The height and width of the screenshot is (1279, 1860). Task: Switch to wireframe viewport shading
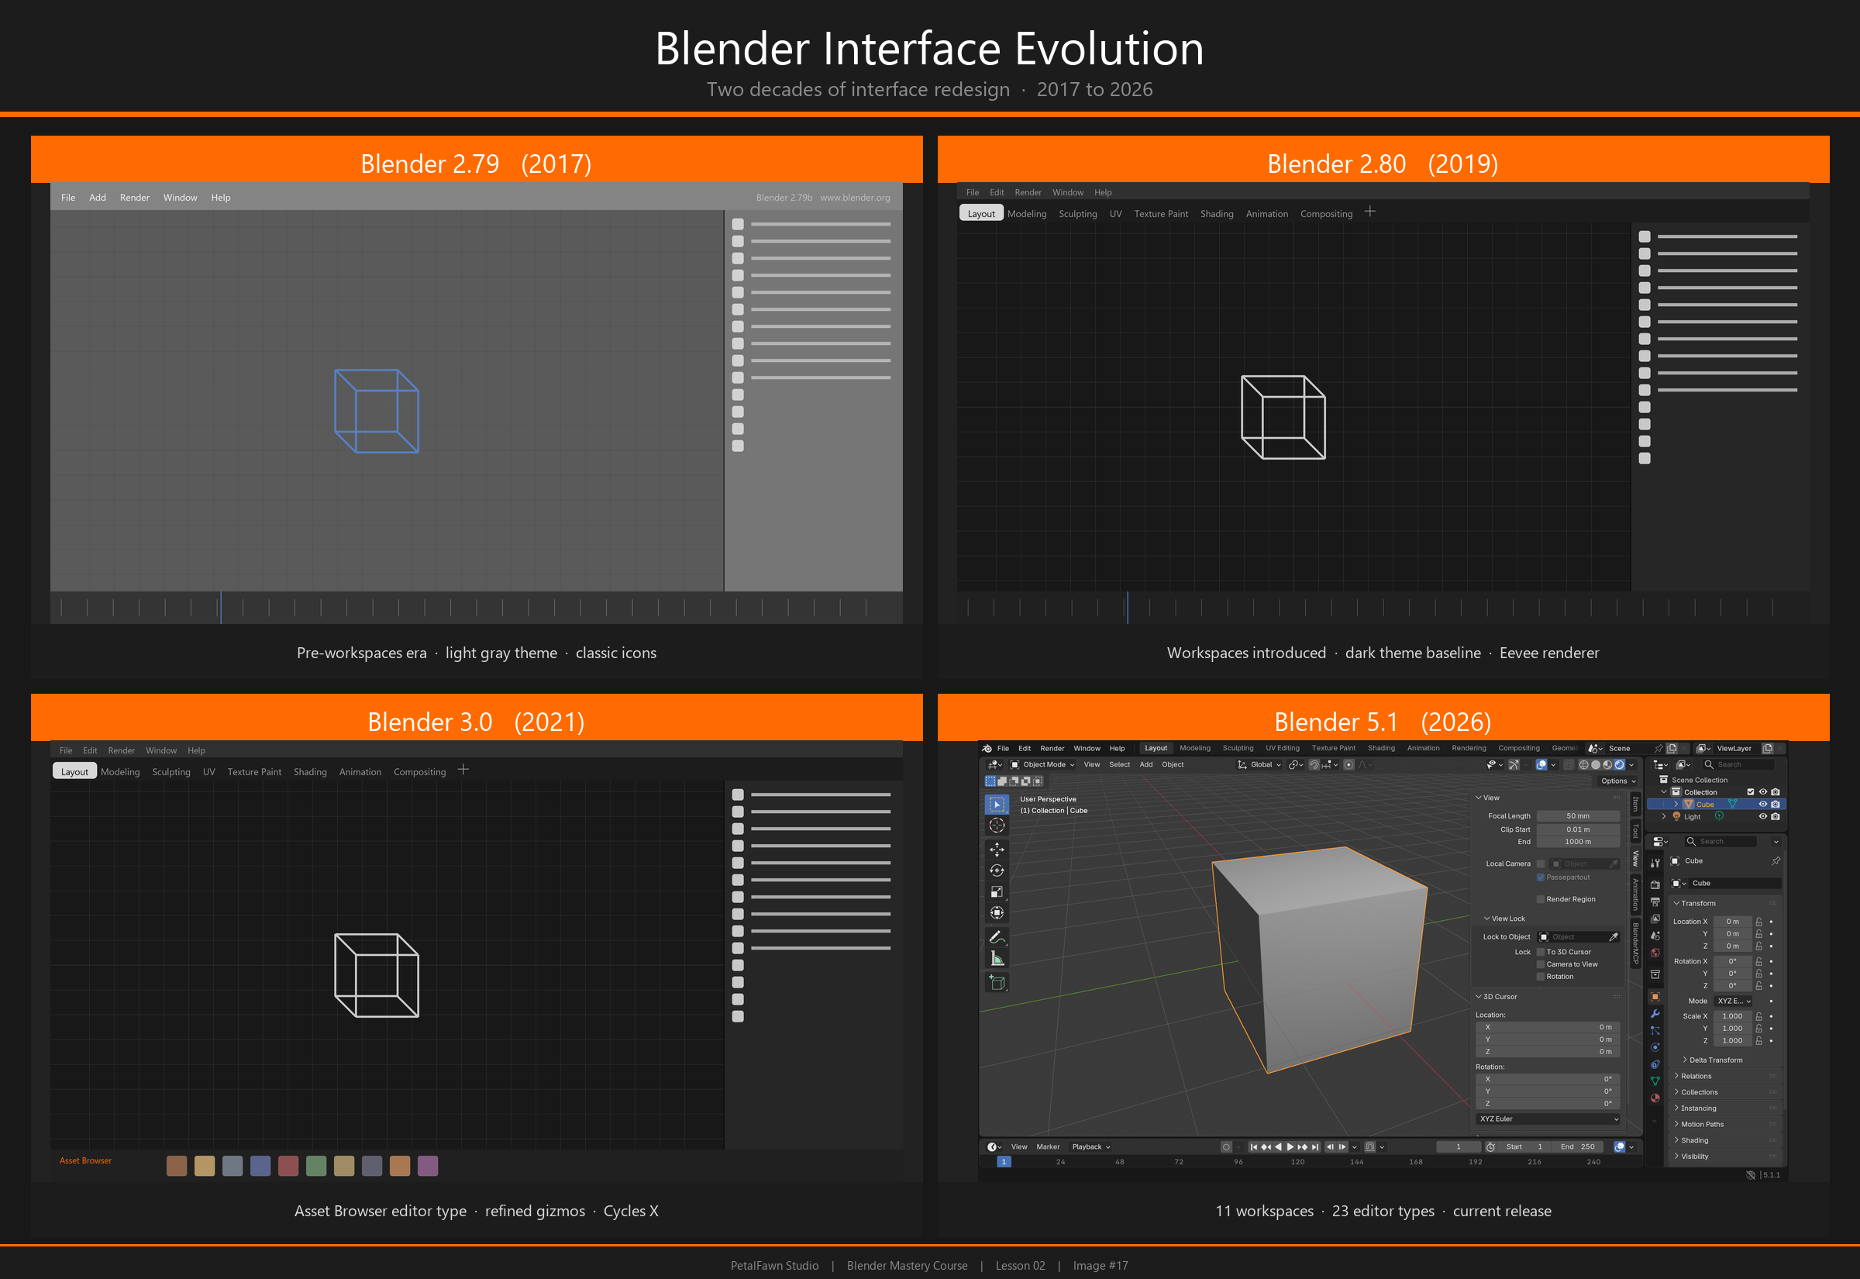click(1584, 764)
